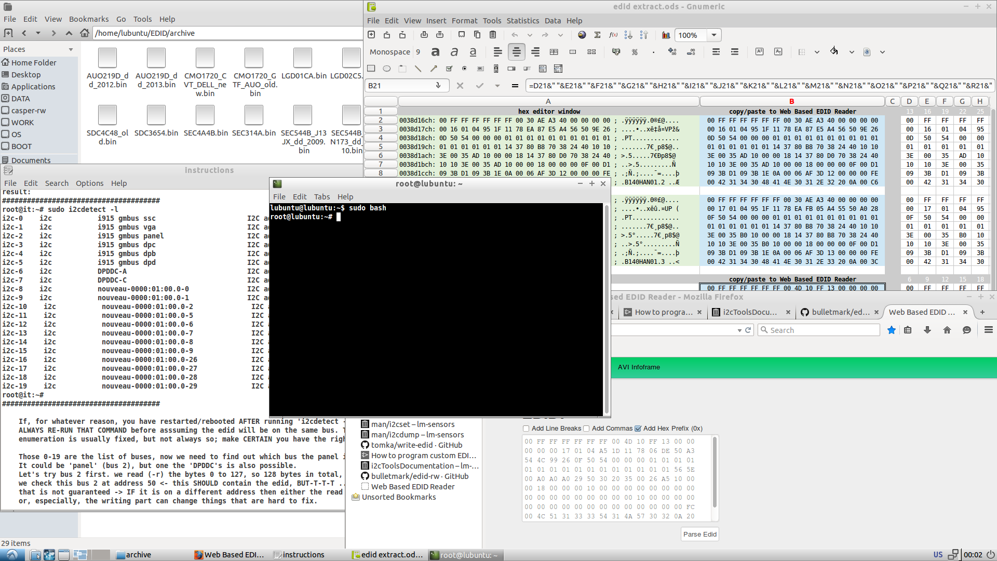Open Firefox's Downloads arrow icon
This screenshot has height=561, width=997.
(927, 330)
